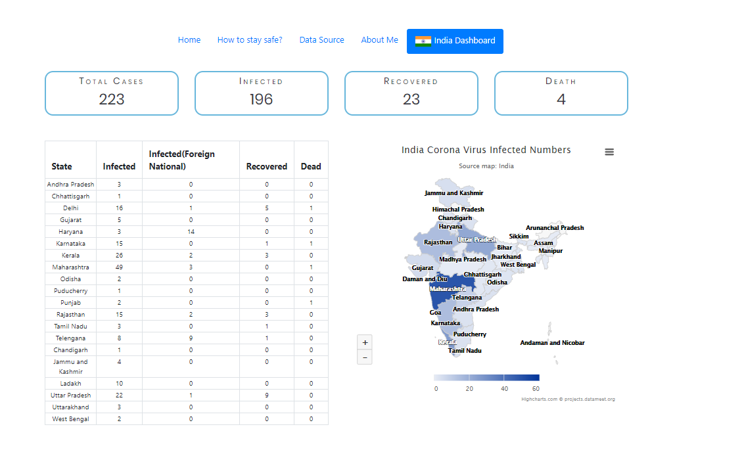
Task: Click Himachal Pradesh label on the map
Action: tap(458, 210)
